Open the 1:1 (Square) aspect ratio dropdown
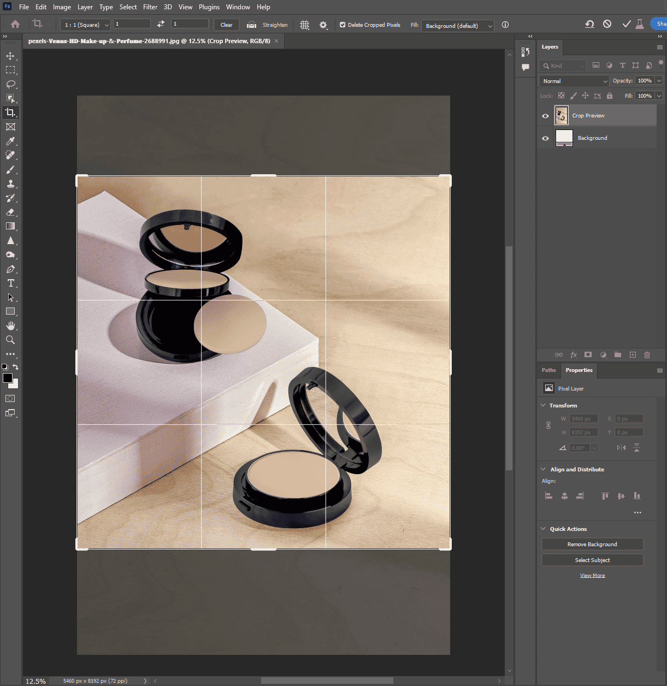Image resolution: width=667 pixels, height=686 pixels. (85, 25)
